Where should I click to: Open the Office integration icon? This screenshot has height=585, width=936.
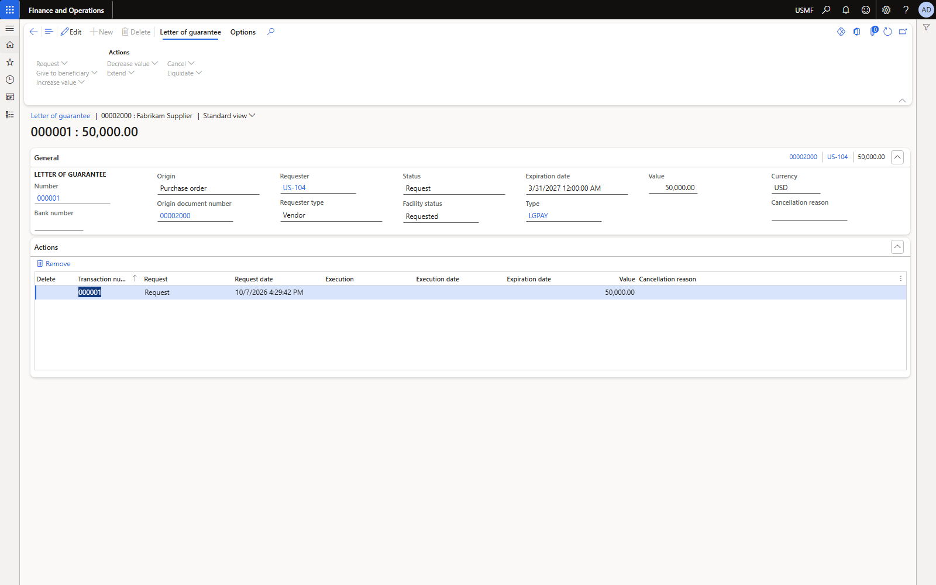pos(856,32)
